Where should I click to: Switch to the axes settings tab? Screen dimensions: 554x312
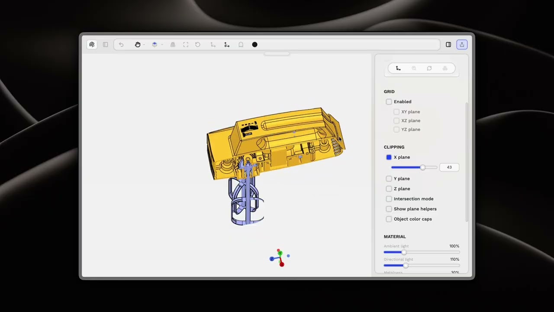[x=398, y=68]
